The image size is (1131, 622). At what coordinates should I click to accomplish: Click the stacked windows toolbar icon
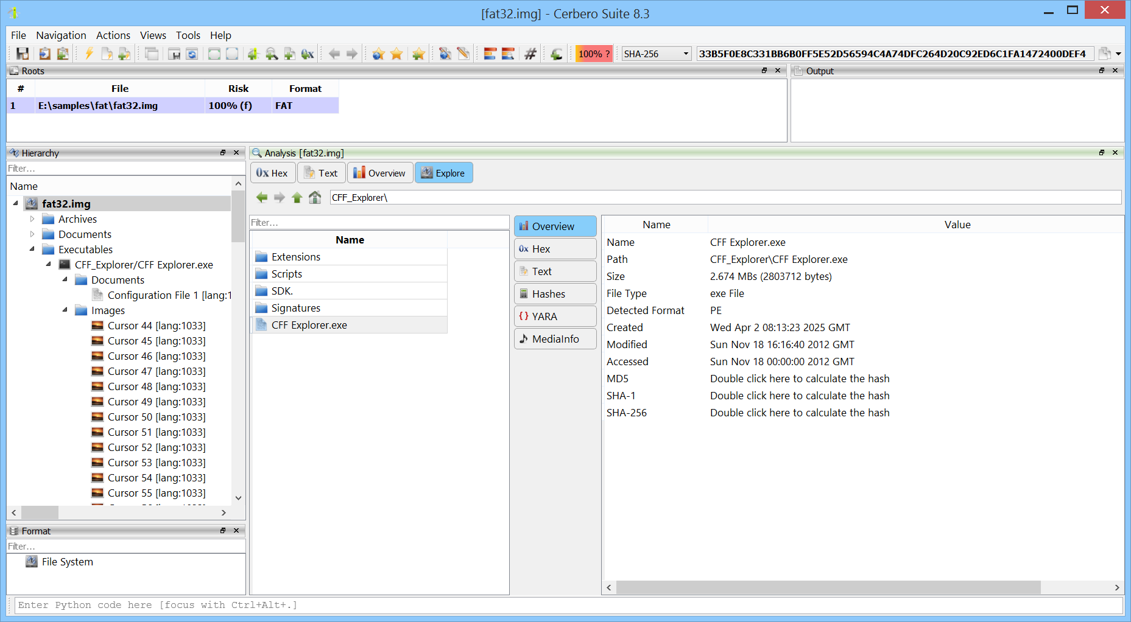point(151,54)
